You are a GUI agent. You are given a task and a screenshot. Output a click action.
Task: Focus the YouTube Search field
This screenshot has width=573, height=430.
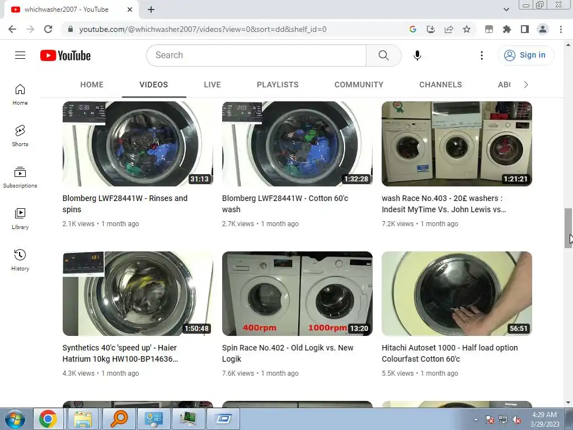256,55
